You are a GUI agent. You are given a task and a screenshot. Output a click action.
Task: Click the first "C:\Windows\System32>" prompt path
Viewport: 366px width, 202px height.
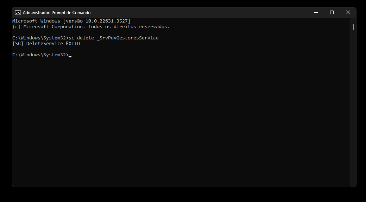pyautogui.click(x=40, y=38)
